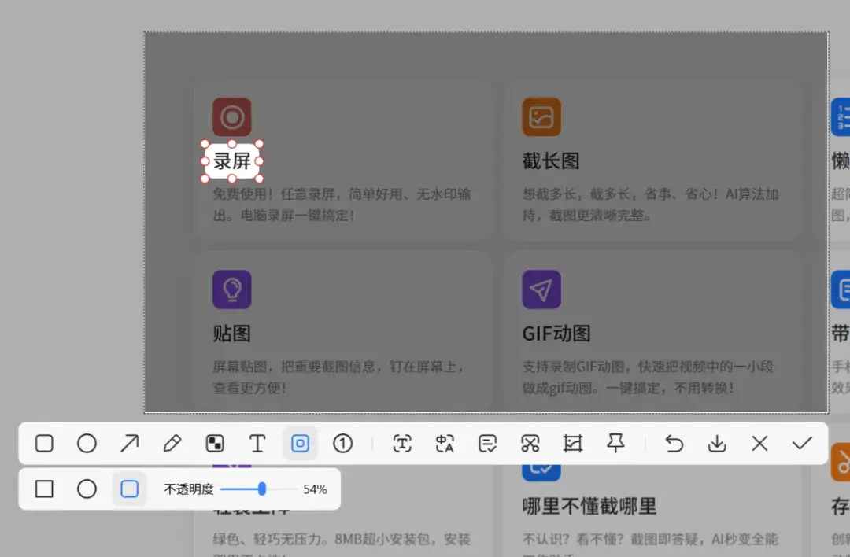Select the mosaic blur tool

pyautogui.click(x=215, y=444)
